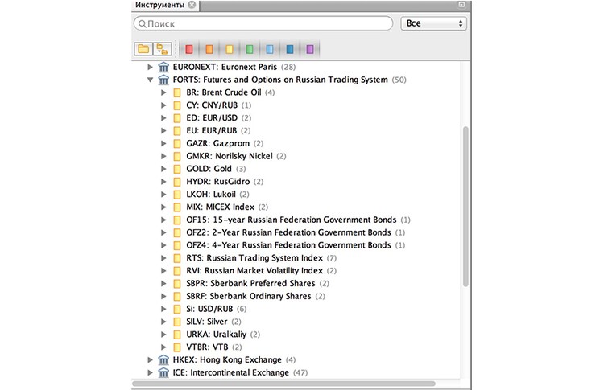Click the yellow icon beside ED: EUR/USD
The width and height of the screenshot is (604, 390).
(177, 118)
